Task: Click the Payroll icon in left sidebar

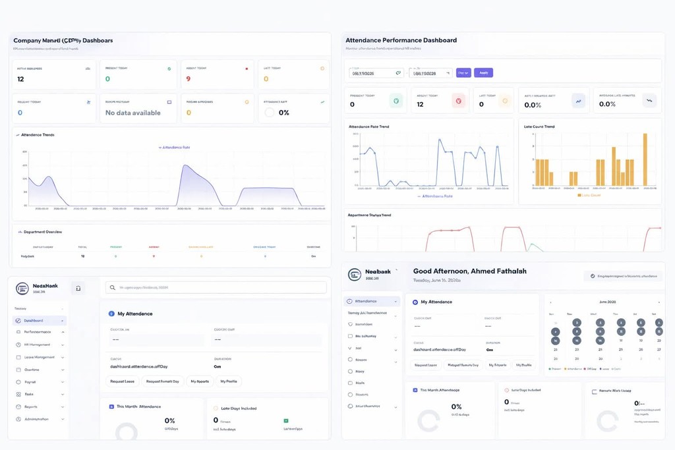Action: coord(18,382)
